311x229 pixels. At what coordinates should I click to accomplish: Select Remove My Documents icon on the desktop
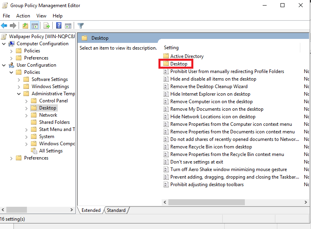pos(217,109)
